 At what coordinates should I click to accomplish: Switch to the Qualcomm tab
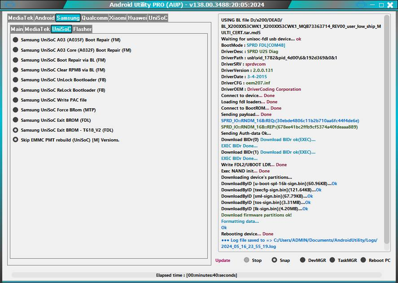tap(95, 18)
